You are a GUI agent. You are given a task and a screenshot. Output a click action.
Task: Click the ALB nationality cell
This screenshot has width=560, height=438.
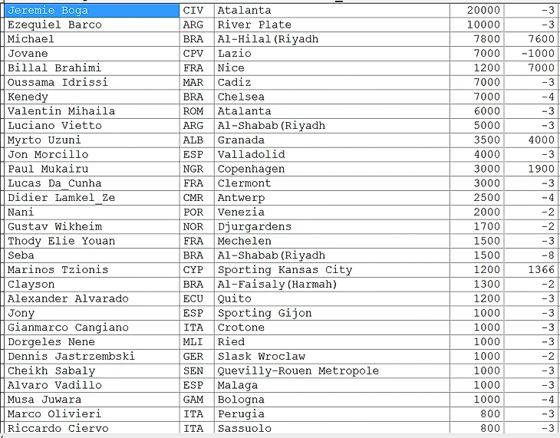(x=197, y=140)
